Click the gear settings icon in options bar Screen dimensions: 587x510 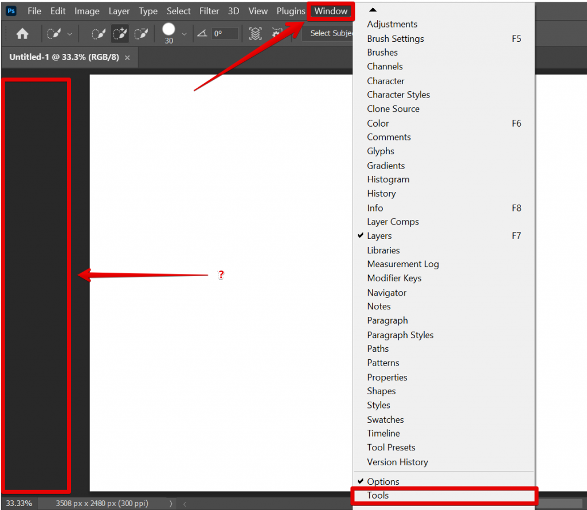(276, 33)
